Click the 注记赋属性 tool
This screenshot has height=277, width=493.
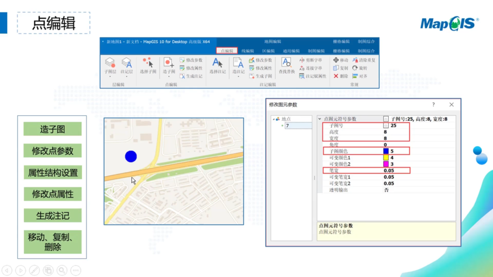(x=313, y=76)
